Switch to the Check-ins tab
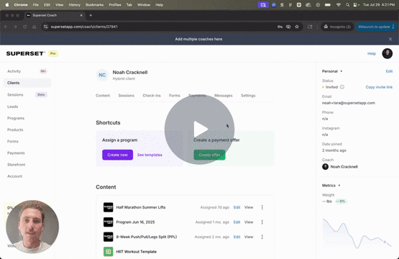Screen dimensions: 399x259 pos(152,96)
